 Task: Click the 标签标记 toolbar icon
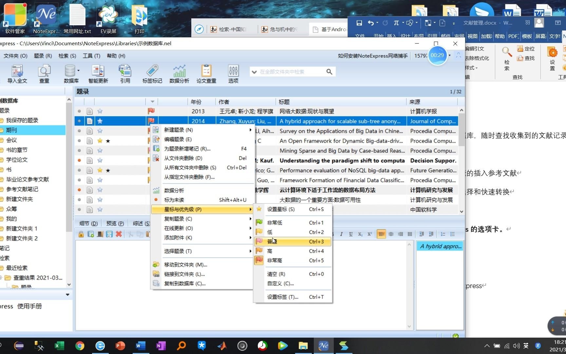coord(152,74)
